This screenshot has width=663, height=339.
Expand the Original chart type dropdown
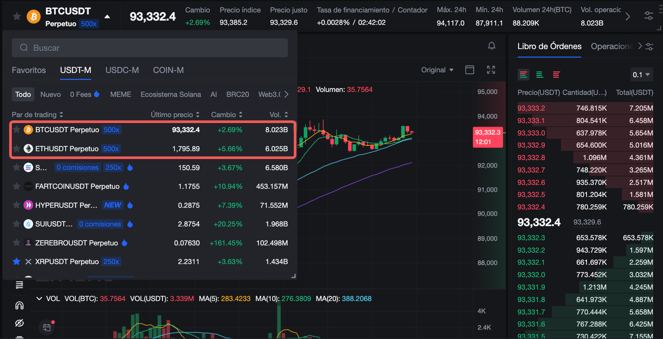coord(437,70)
